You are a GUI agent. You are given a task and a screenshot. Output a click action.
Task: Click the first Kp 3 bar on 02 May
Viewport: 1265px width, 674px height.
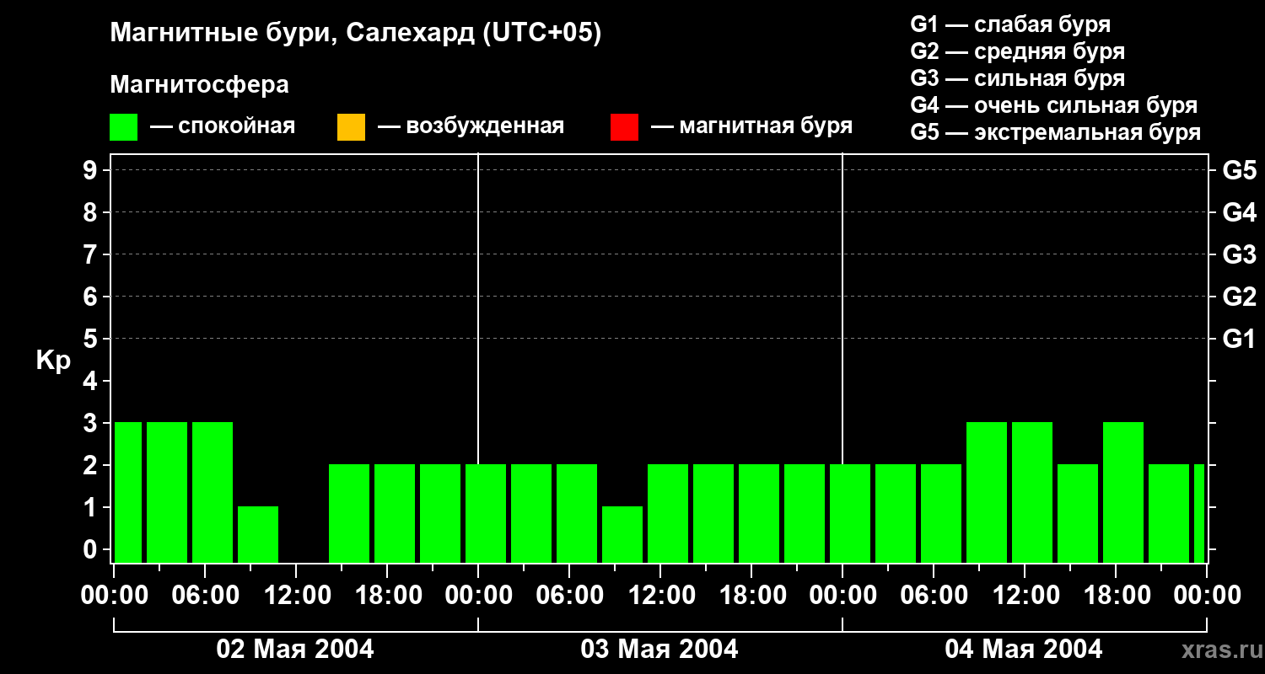[x=128, y=492]
